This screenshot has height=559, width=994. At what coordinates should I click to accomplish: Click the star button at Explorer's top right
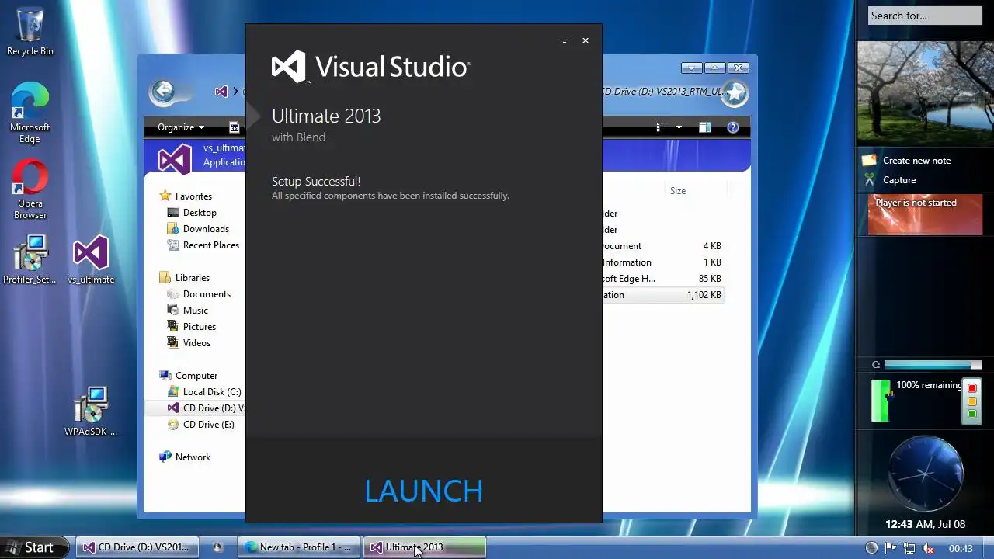pyautogui.click(x=735, y=93)
